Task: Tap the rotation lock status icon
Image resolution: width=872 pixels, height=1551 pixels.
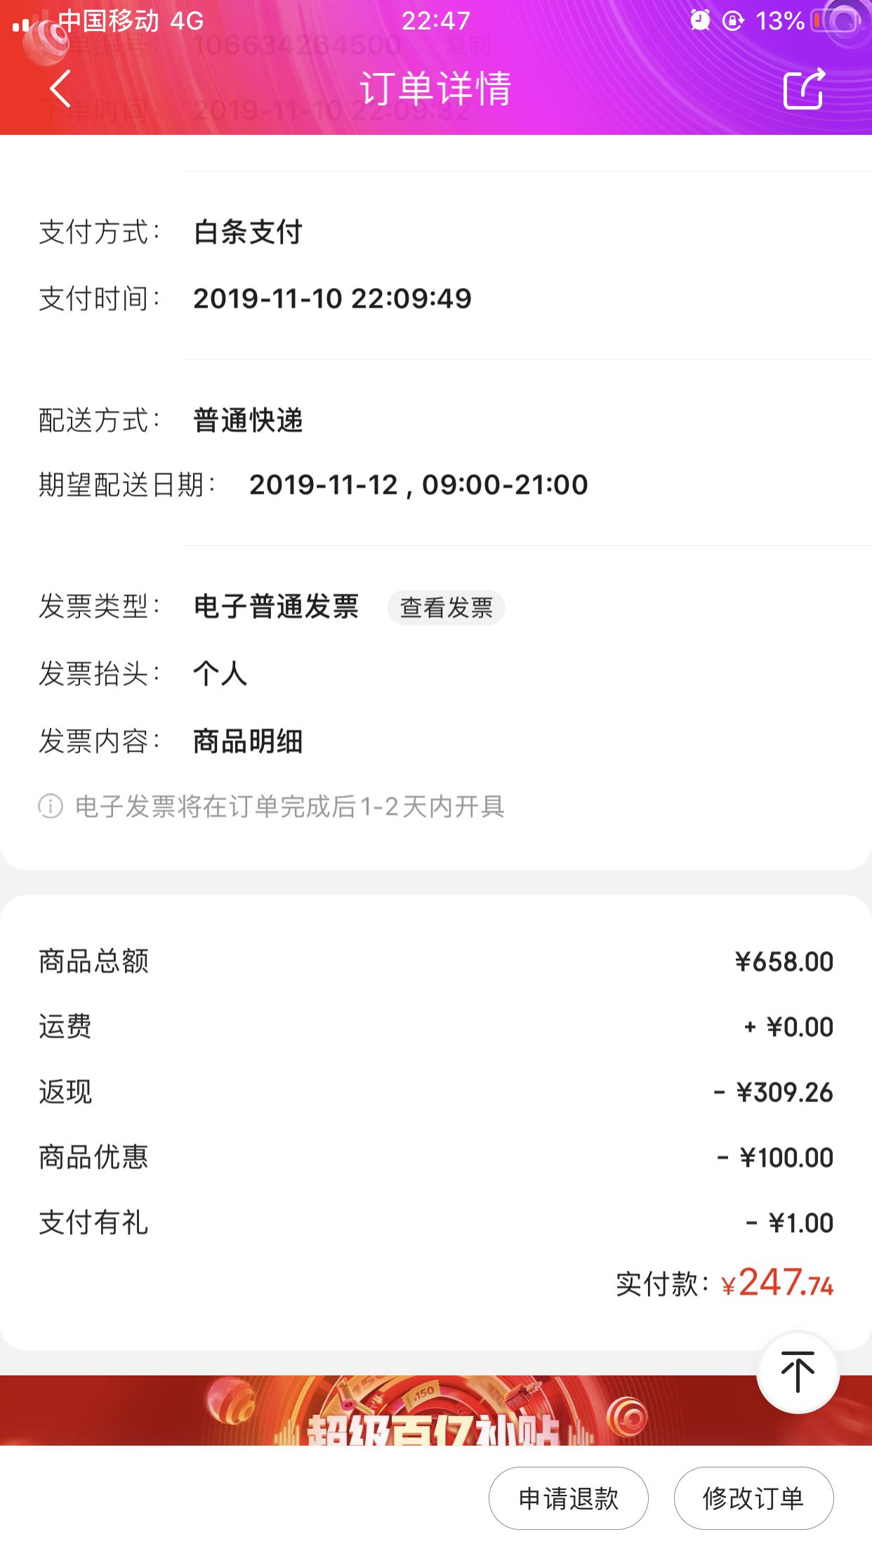Action: point(733,21)
